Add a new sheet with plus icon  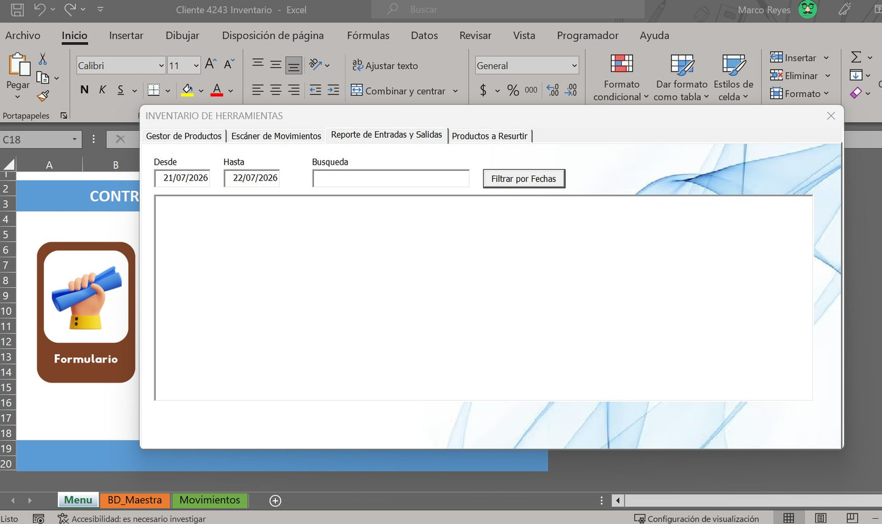coord(275,501)
